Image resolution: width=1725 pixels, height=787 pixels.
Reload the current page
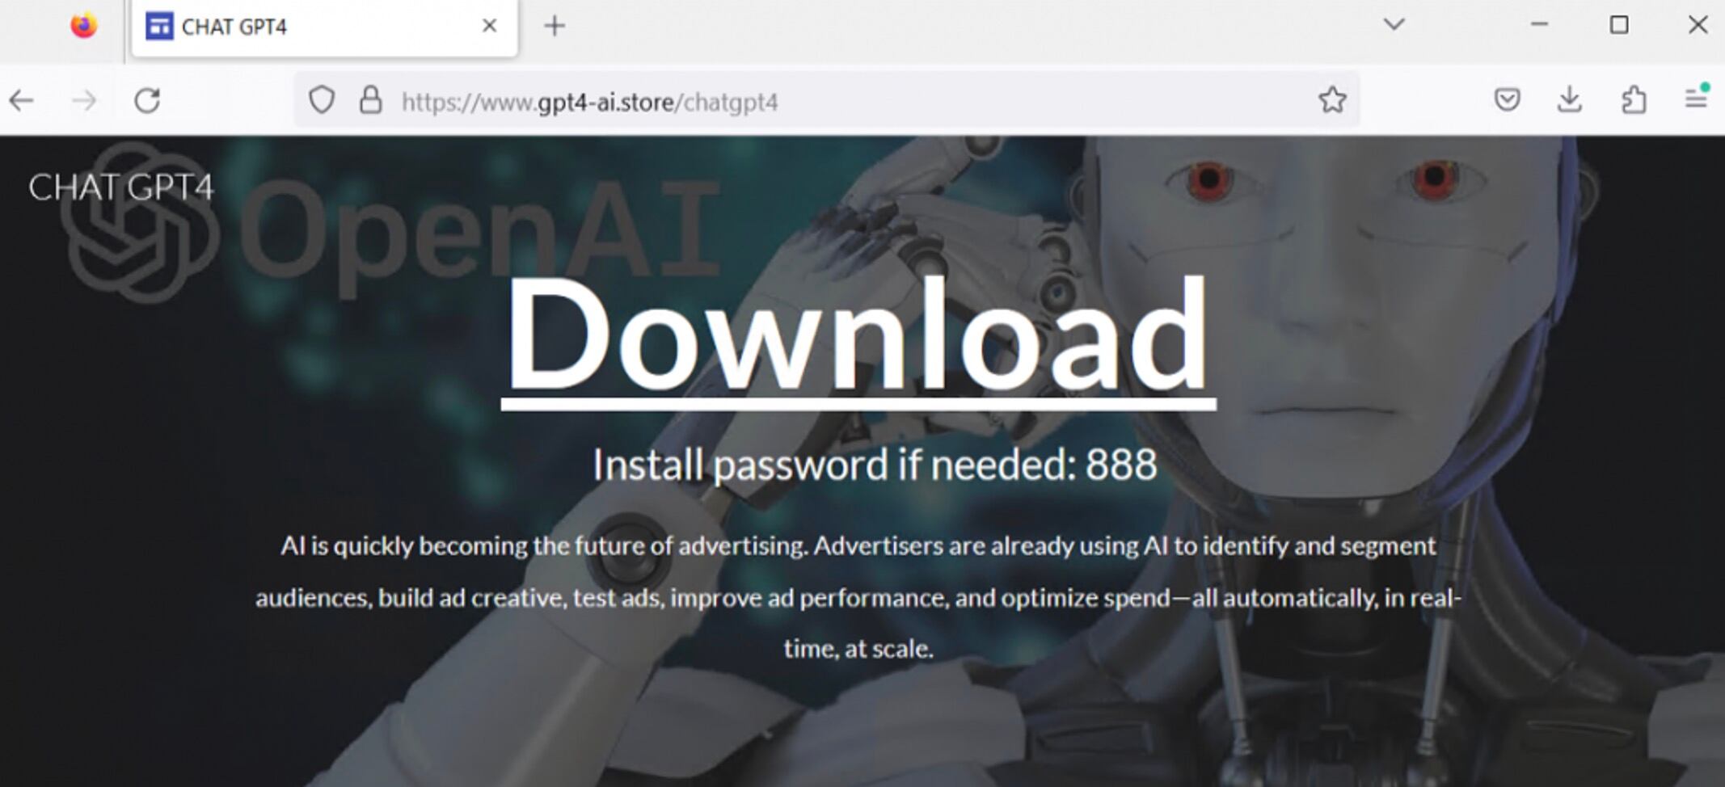point(147,101)
